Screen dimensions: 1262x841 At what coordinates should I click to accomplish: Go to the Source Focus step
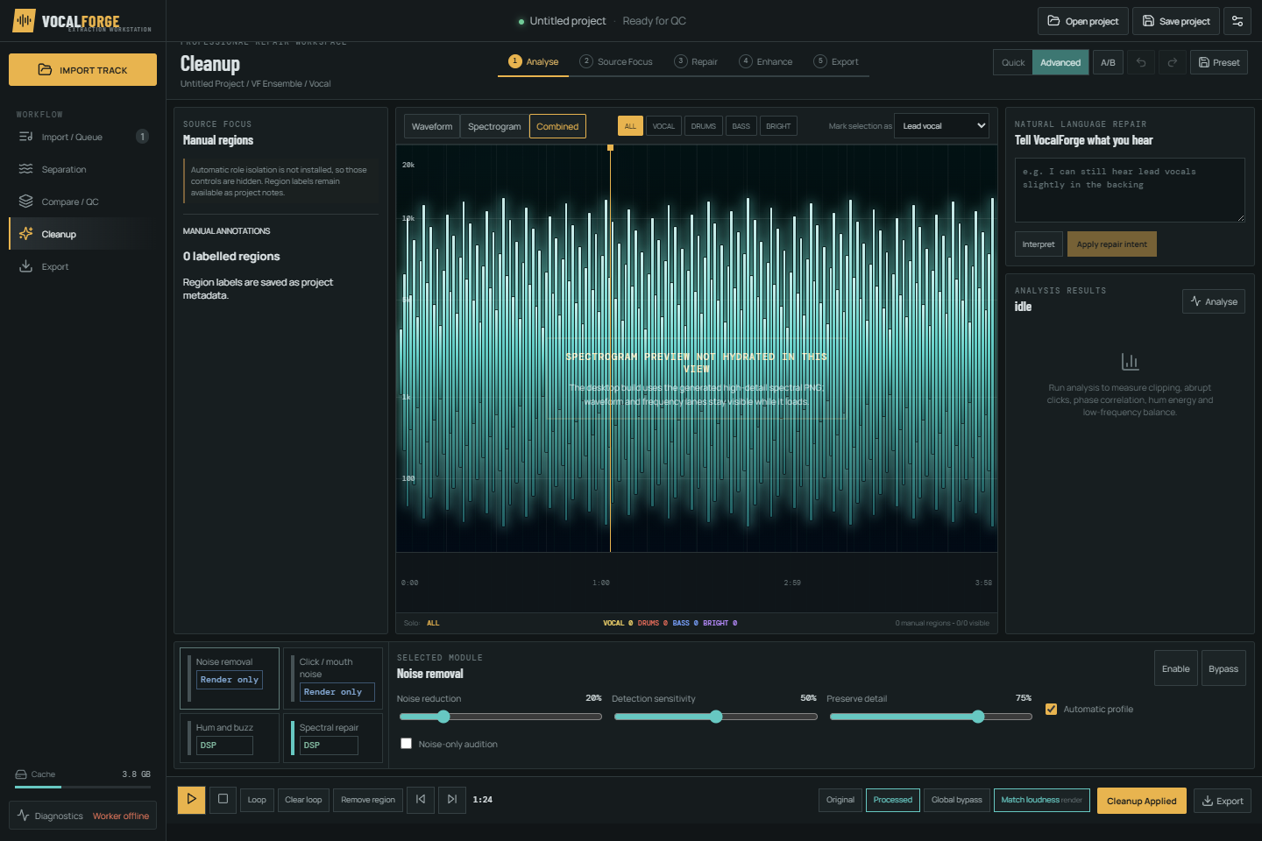click(616, 61)
